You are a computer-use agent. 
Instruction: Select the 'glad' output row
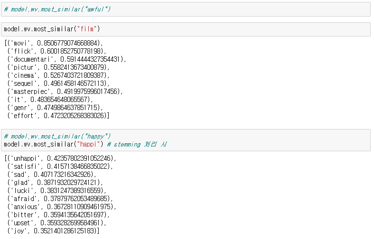[x=55, y=183]
